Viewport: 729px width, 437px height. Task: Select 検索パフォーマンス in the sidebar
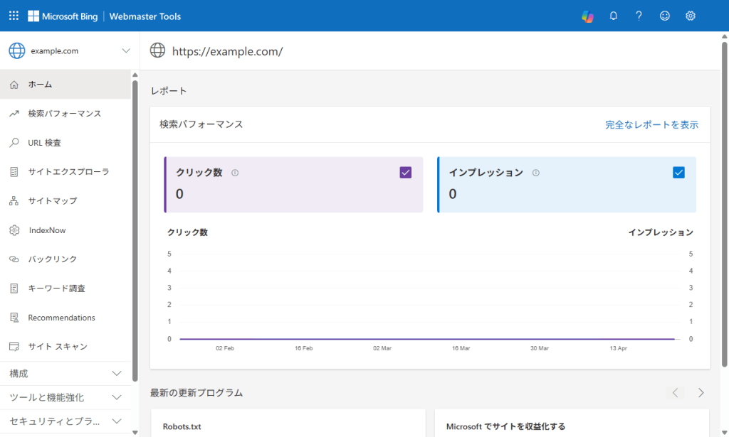(x=64, y=114)
